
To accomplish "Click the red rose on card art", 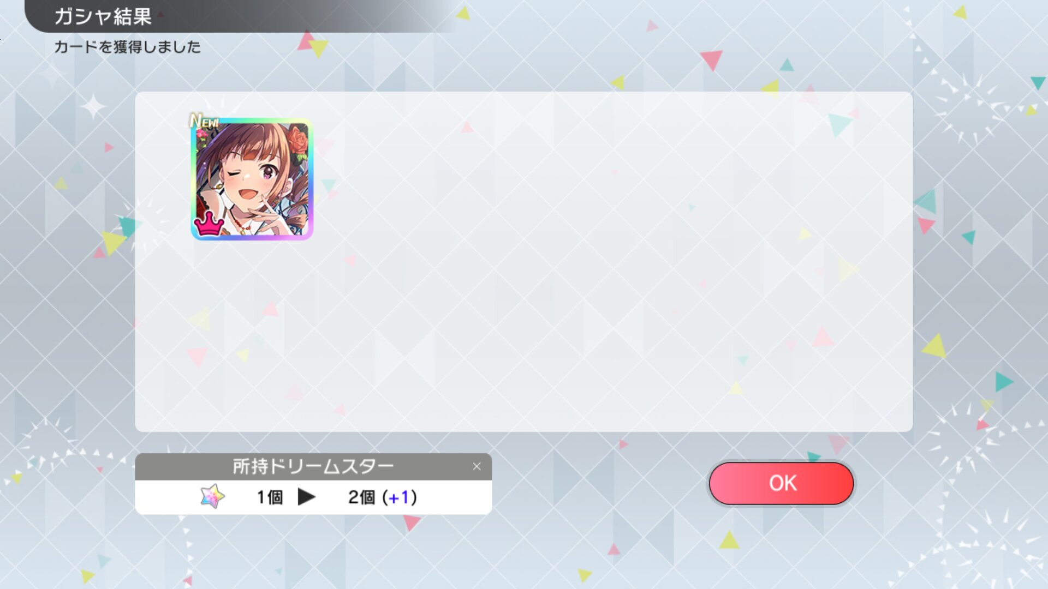I will [297, 141].
